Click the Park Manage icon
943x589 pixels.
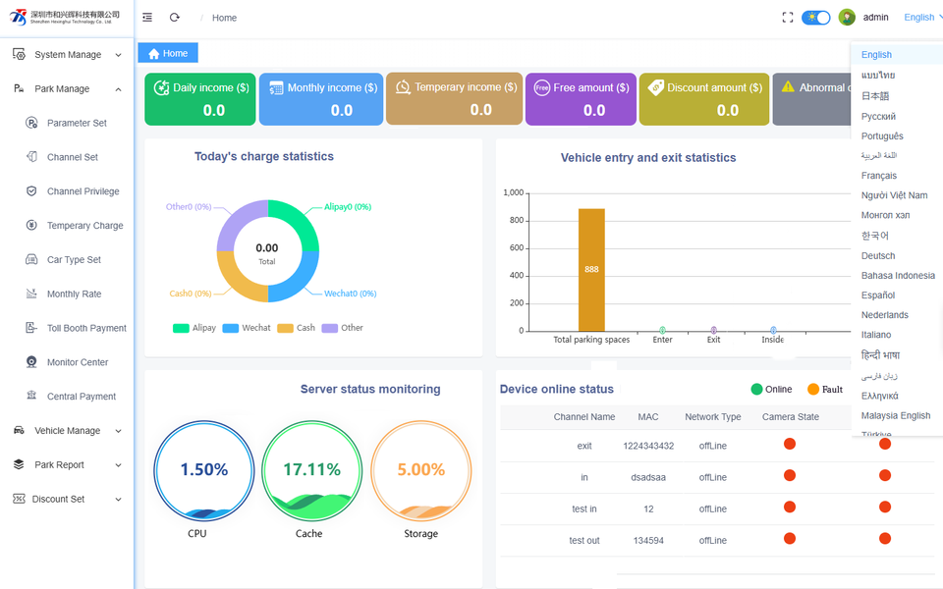[20, 88]
